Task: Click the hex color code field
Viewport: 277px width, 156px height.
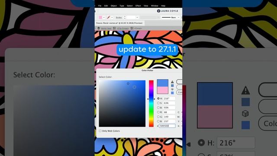Action: pos(167,126)
